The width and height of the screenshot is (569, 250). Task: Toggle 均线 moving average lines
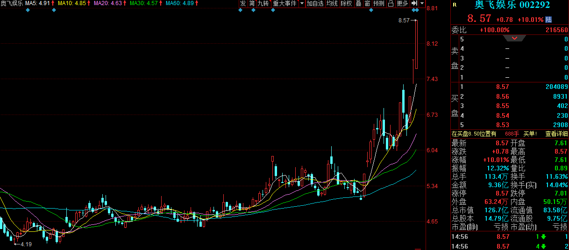tap(332, 4)
